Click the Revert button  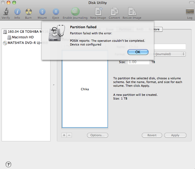coord(152,135)
